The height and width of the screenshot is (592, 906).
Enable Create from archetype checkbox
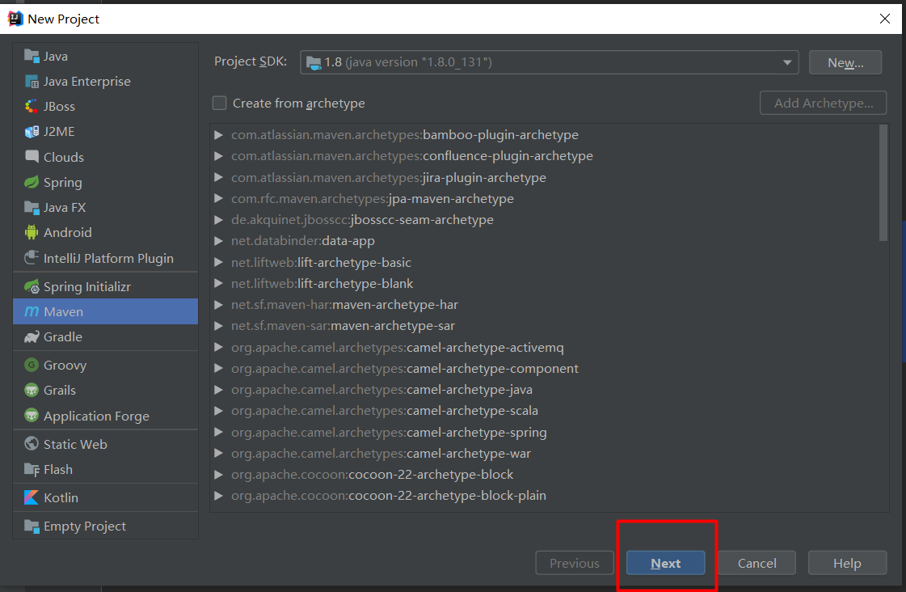coord(220,103)
